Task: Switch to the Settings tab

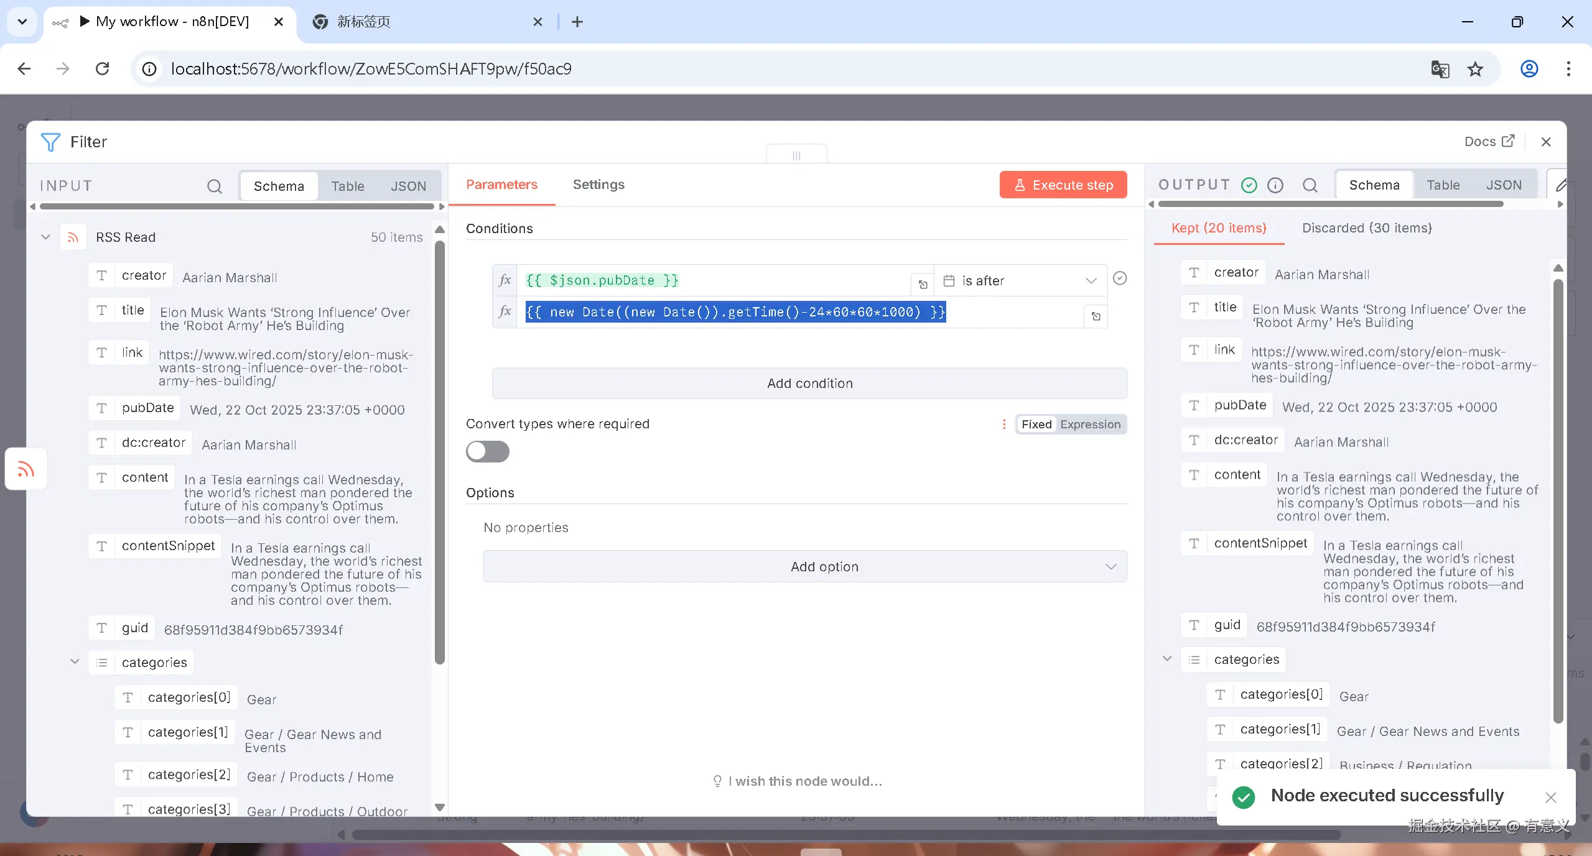Action: point(598,185)
